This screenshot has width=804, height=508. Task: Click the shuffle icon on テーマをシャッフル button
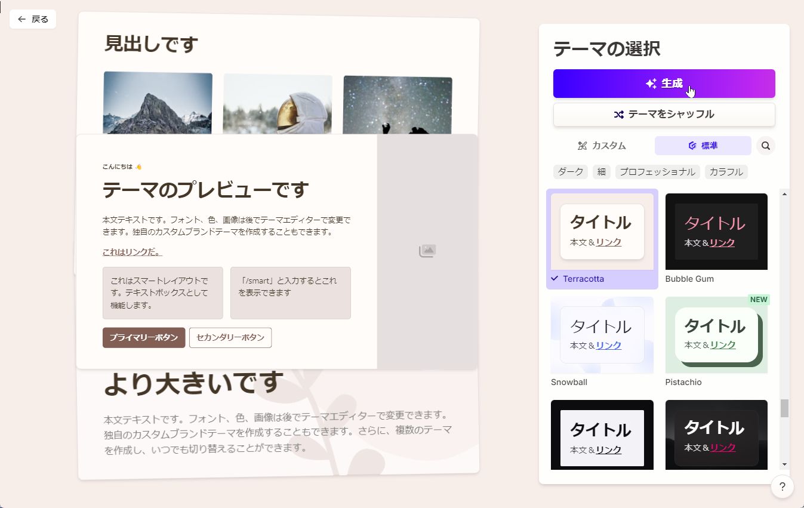618,115
